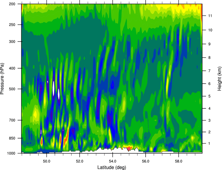Click the 'Height (km)' axis title

click(220, 78)
